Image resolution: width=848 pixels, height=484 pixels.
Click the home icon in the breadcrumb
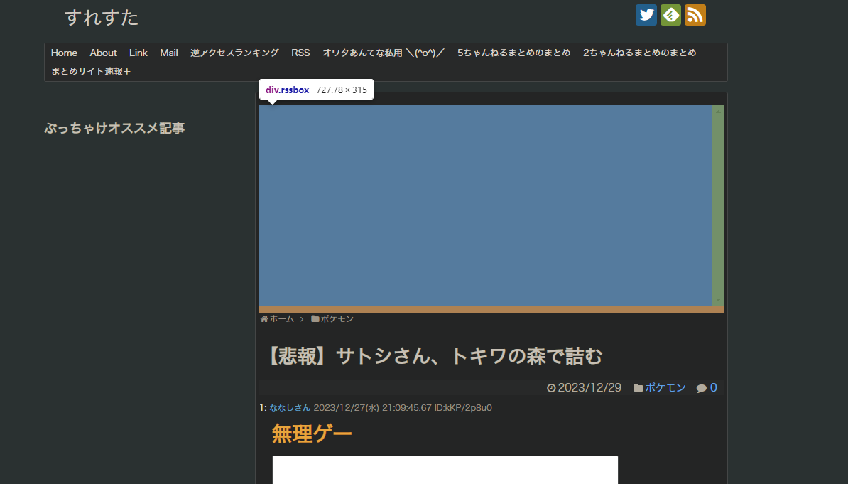coord(263,318)
